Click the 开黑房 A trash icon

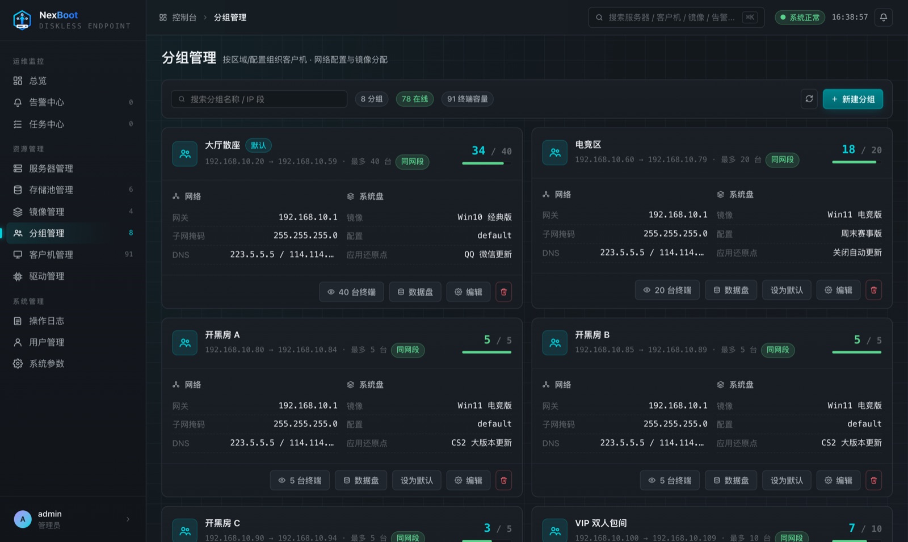(x=503, y=480)
